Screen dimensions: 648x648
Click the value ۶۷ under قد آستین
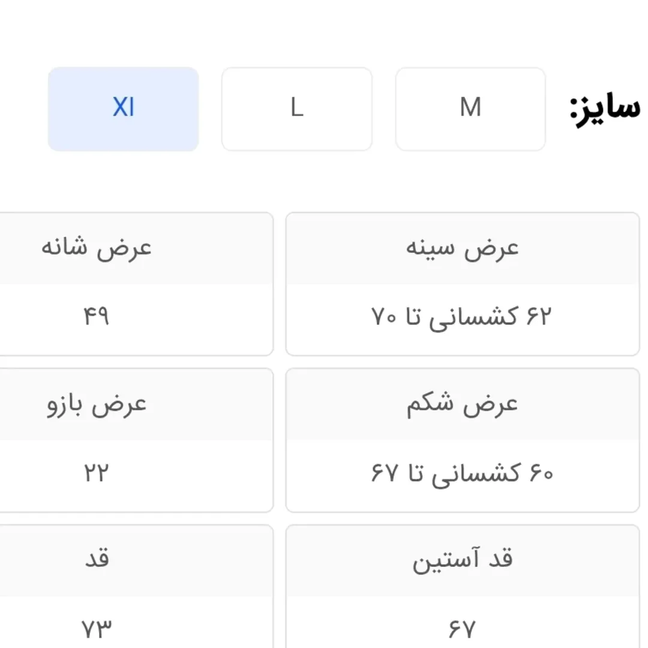[x=463, y=629]
